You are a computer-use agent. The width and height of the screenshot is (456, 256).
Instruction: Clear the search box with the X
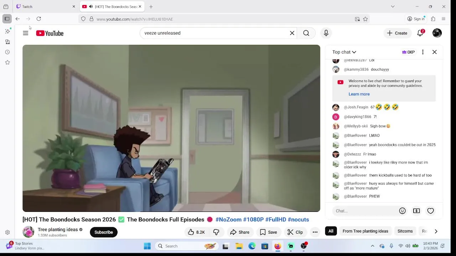click(292, 33)
